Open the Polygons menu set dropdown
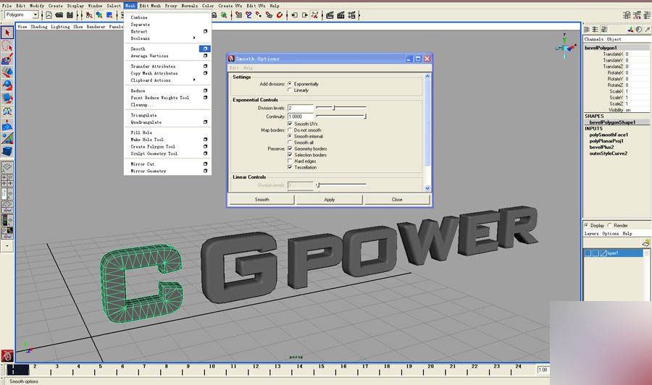Screen dimensions: 652x385 pos(35,15)
